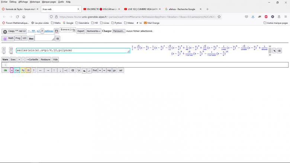This screenshot has width=290, height=163.
Task: Send to trash with Corbeille button
Action: [x=32, y=59]
